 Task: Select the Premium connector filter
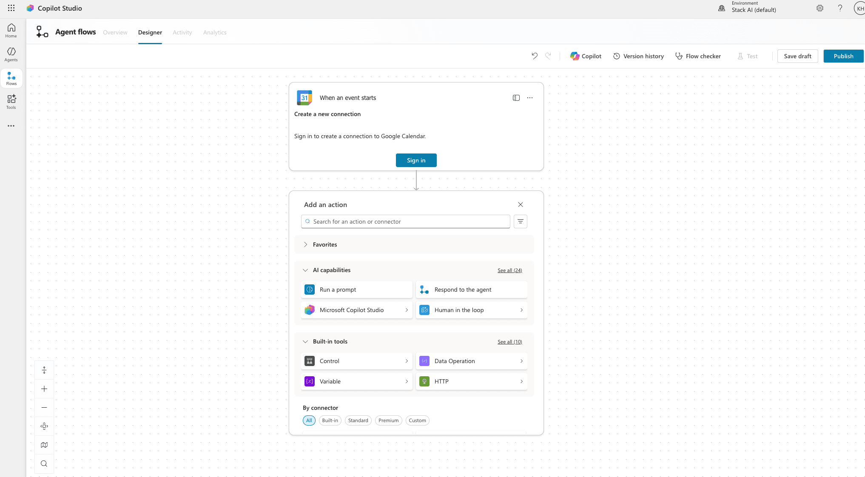click(x=388, y=420)
